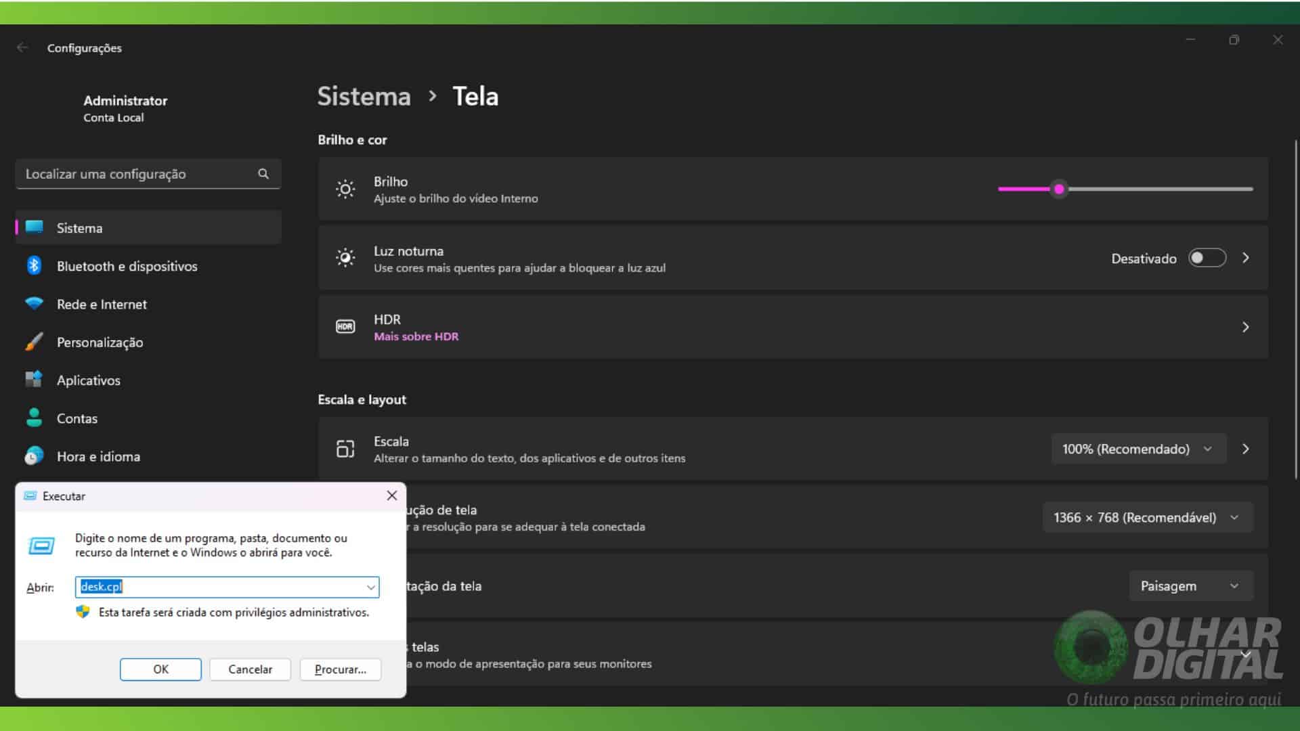Screen dimensions: 1300x731
Task: Open the Escala 100% dropdown
Action: click(x=1138, y=449)
